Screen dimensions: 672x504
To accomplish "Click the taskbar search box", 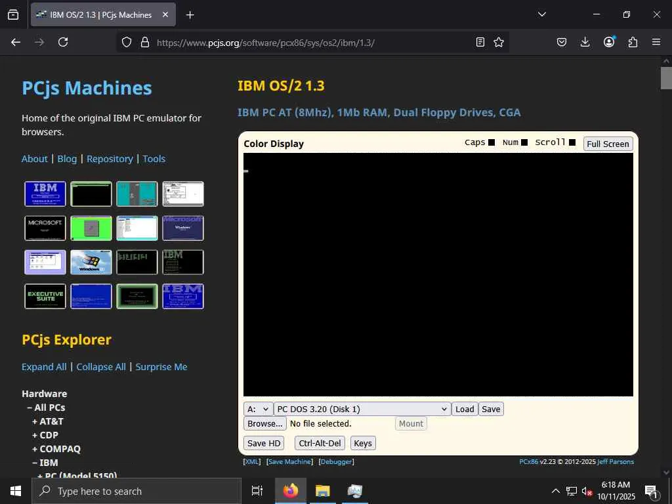I will [x=136, y=491].
